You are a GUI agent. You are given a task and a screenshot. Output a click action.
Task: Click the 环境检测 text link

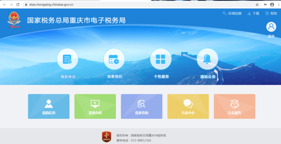pyautogui.click(x=235, y=14)
